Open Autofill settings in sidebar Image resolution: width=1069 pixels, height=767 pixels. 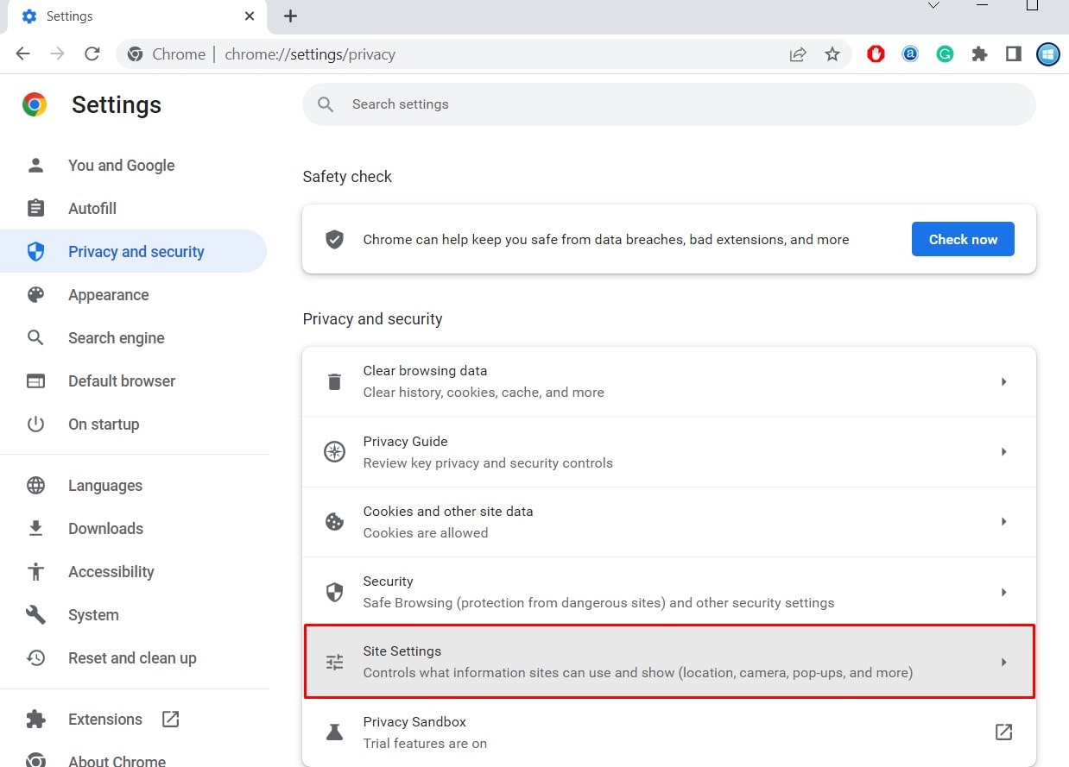92,209
